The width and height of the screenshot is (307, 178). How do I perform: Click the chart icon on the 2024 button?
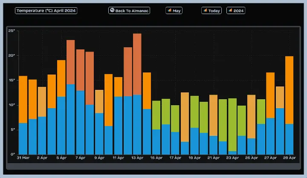pyautogui.click(x=230, y=10)
